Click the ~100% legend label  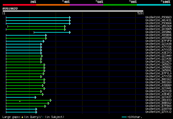click(x=165, y=2)
